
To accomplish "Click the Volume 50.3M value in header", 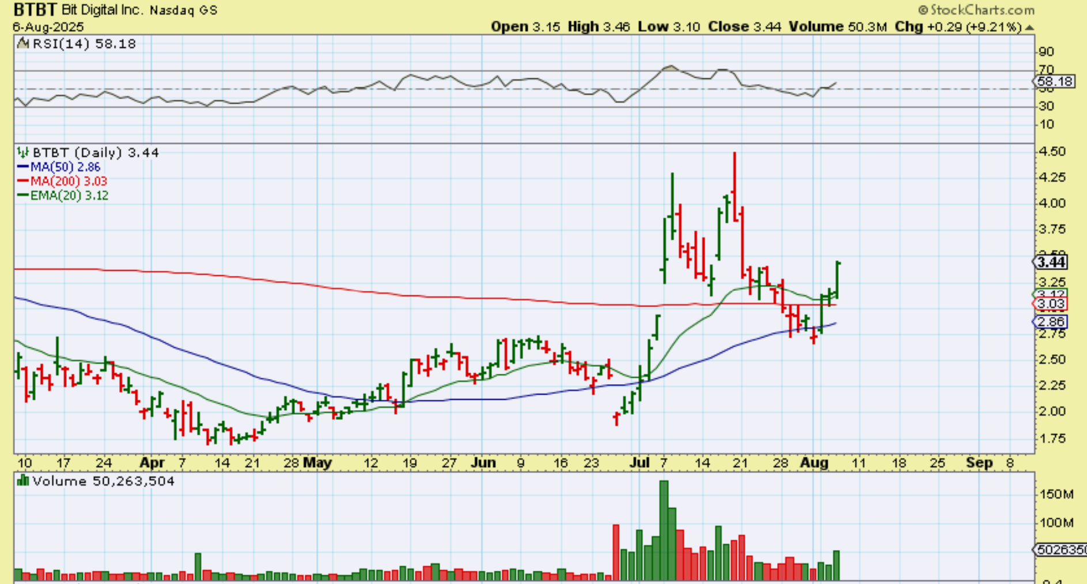I will click(838, 26).
